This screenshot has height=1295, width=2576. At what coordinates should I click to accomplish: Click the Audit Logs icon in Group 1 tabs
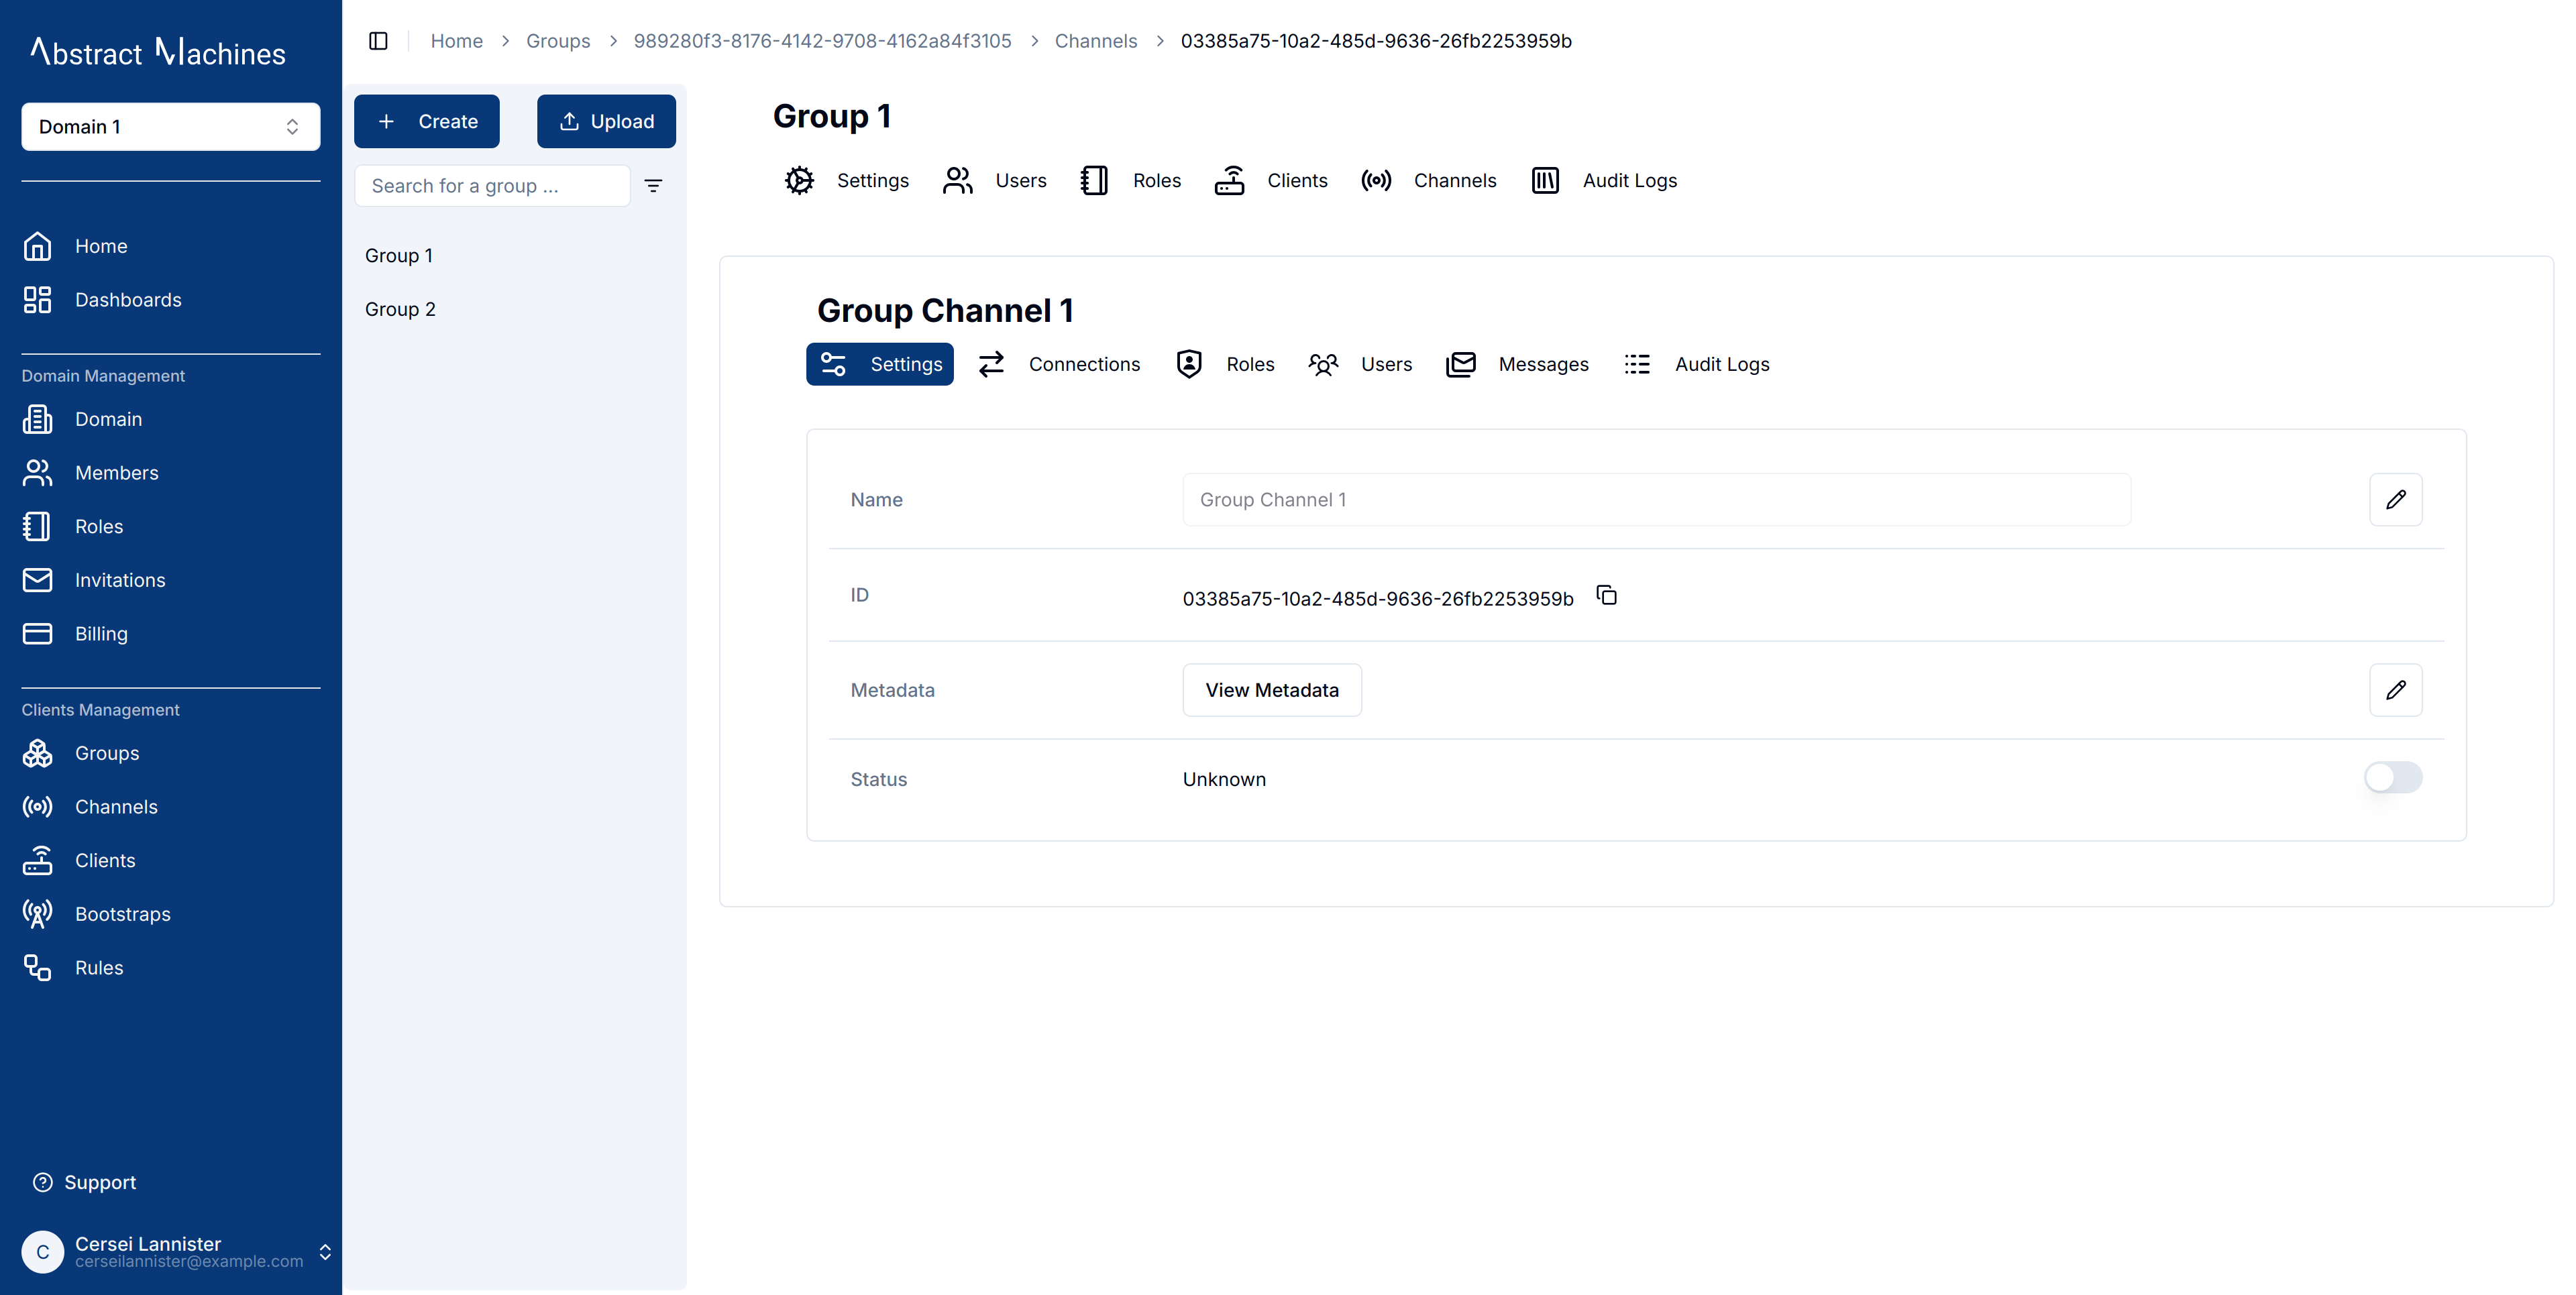1546,180
